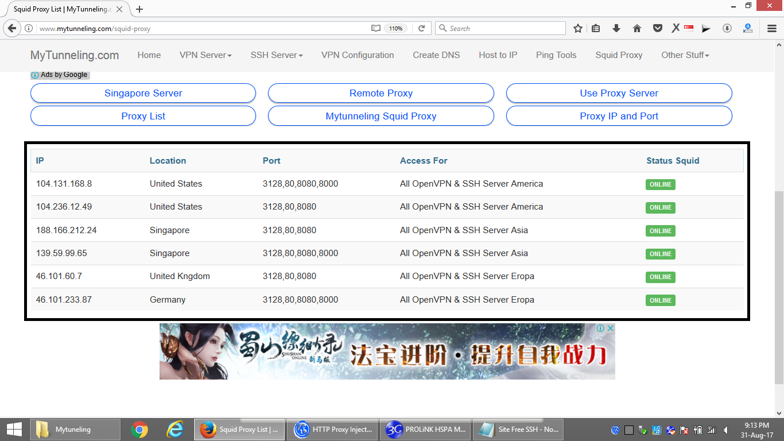Select IP address 46.101.233.87

coord(64,300)
